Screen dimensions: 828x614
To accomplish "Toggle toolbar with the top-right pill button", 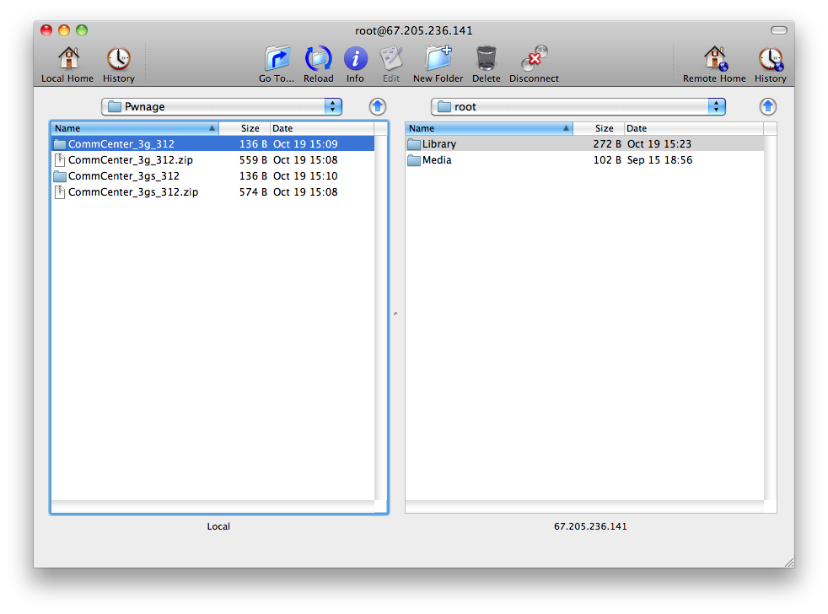I will [778, 30].
